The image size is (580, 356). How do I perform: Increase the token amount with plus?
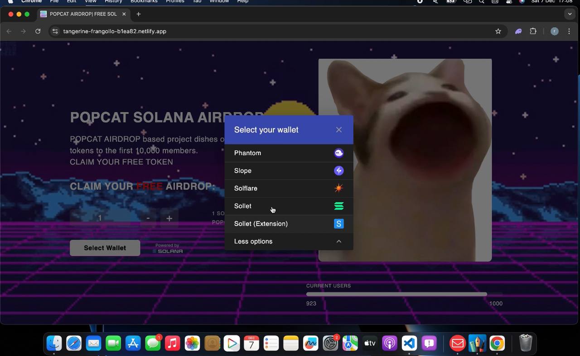pyautogui.click(x=169, y=218)
